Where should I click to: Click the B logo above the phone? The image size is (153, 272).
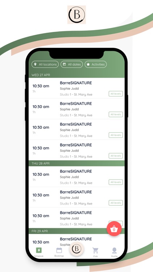point(76,15)
